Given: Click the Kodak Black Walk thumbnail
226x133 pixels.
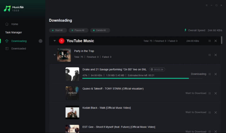Looking at the screenshot, I should (72, 112).
